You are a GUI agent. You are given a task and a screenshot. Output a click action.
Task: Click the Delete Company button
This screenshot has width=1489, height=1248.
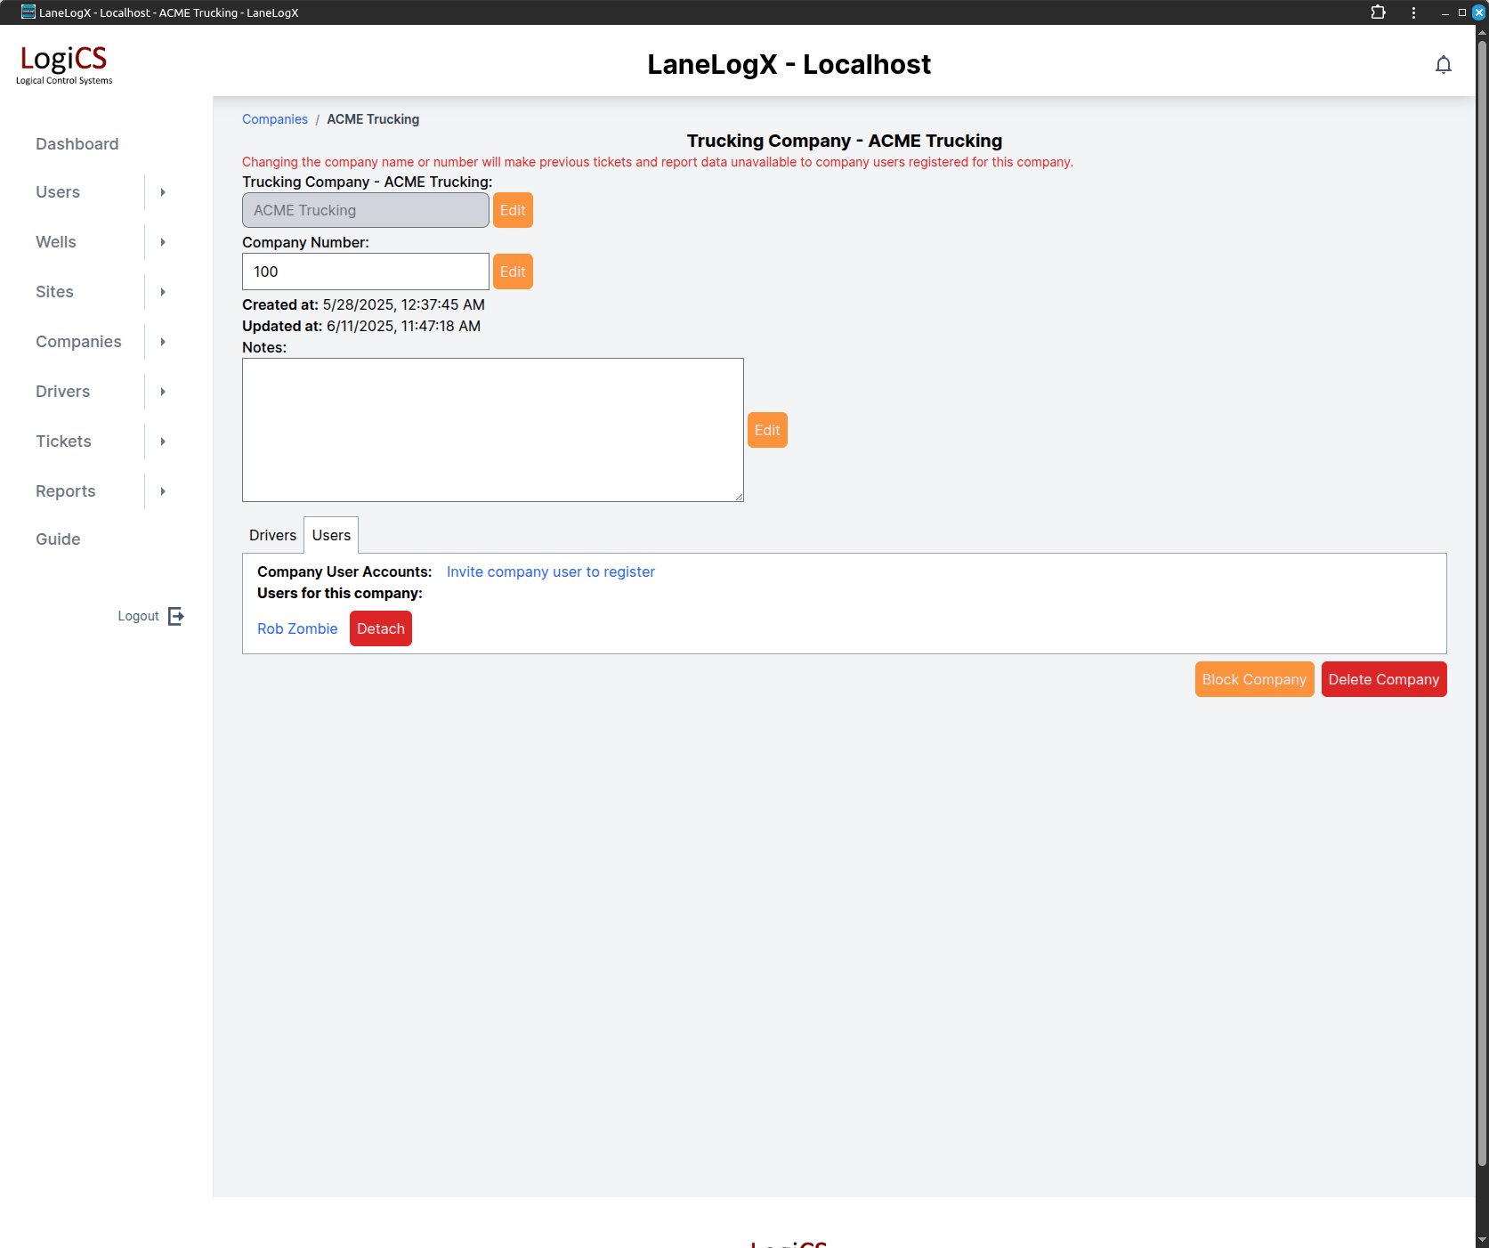coord(1383,679)
